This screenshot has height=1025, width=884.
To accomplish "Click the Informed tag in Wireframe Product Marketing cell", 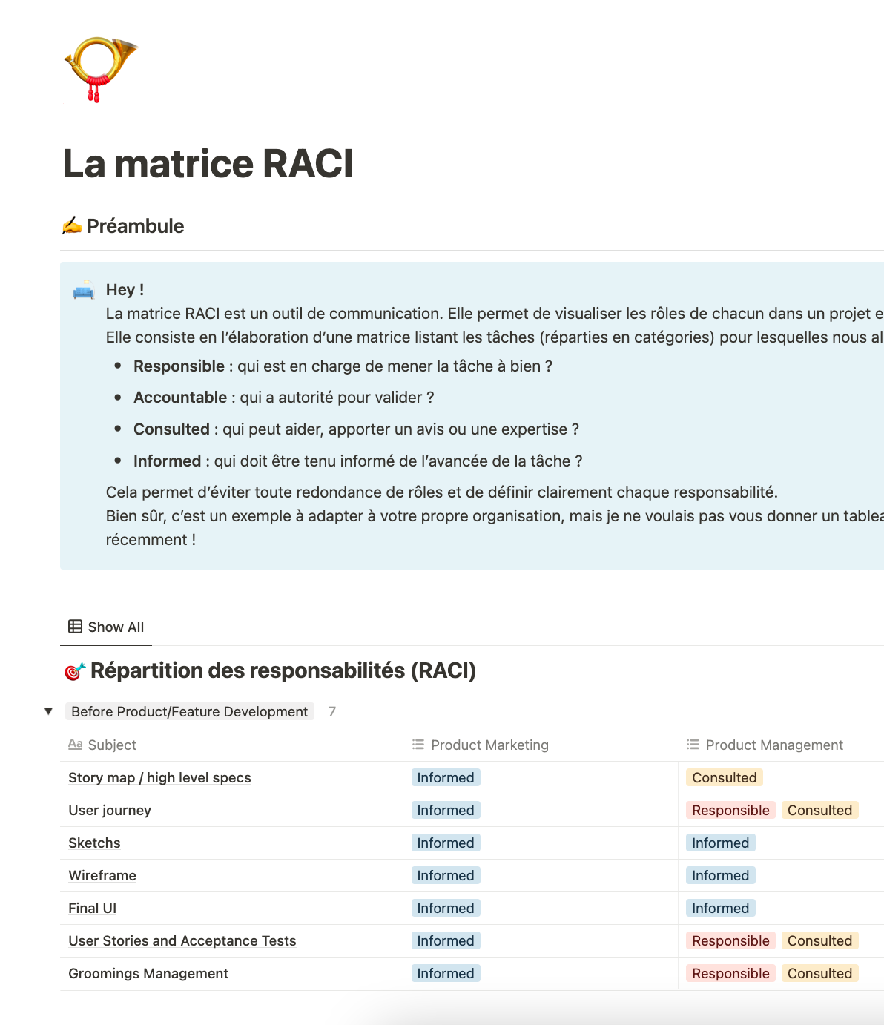I will [x=446, y=875].
